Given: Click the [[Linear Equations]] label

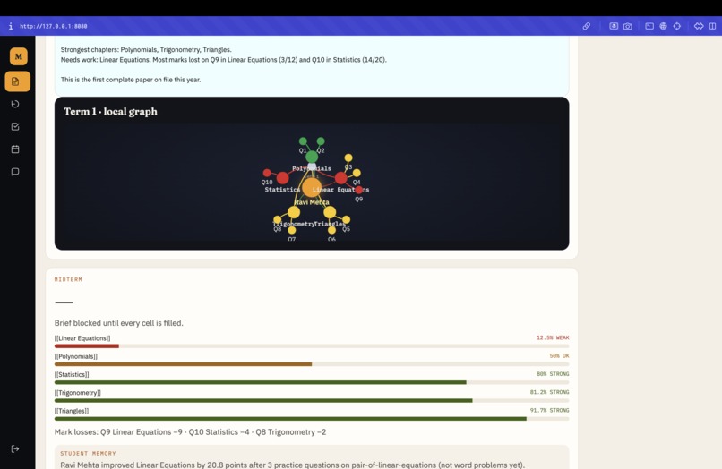Looking at the screenshot, I should click(82, 338).
